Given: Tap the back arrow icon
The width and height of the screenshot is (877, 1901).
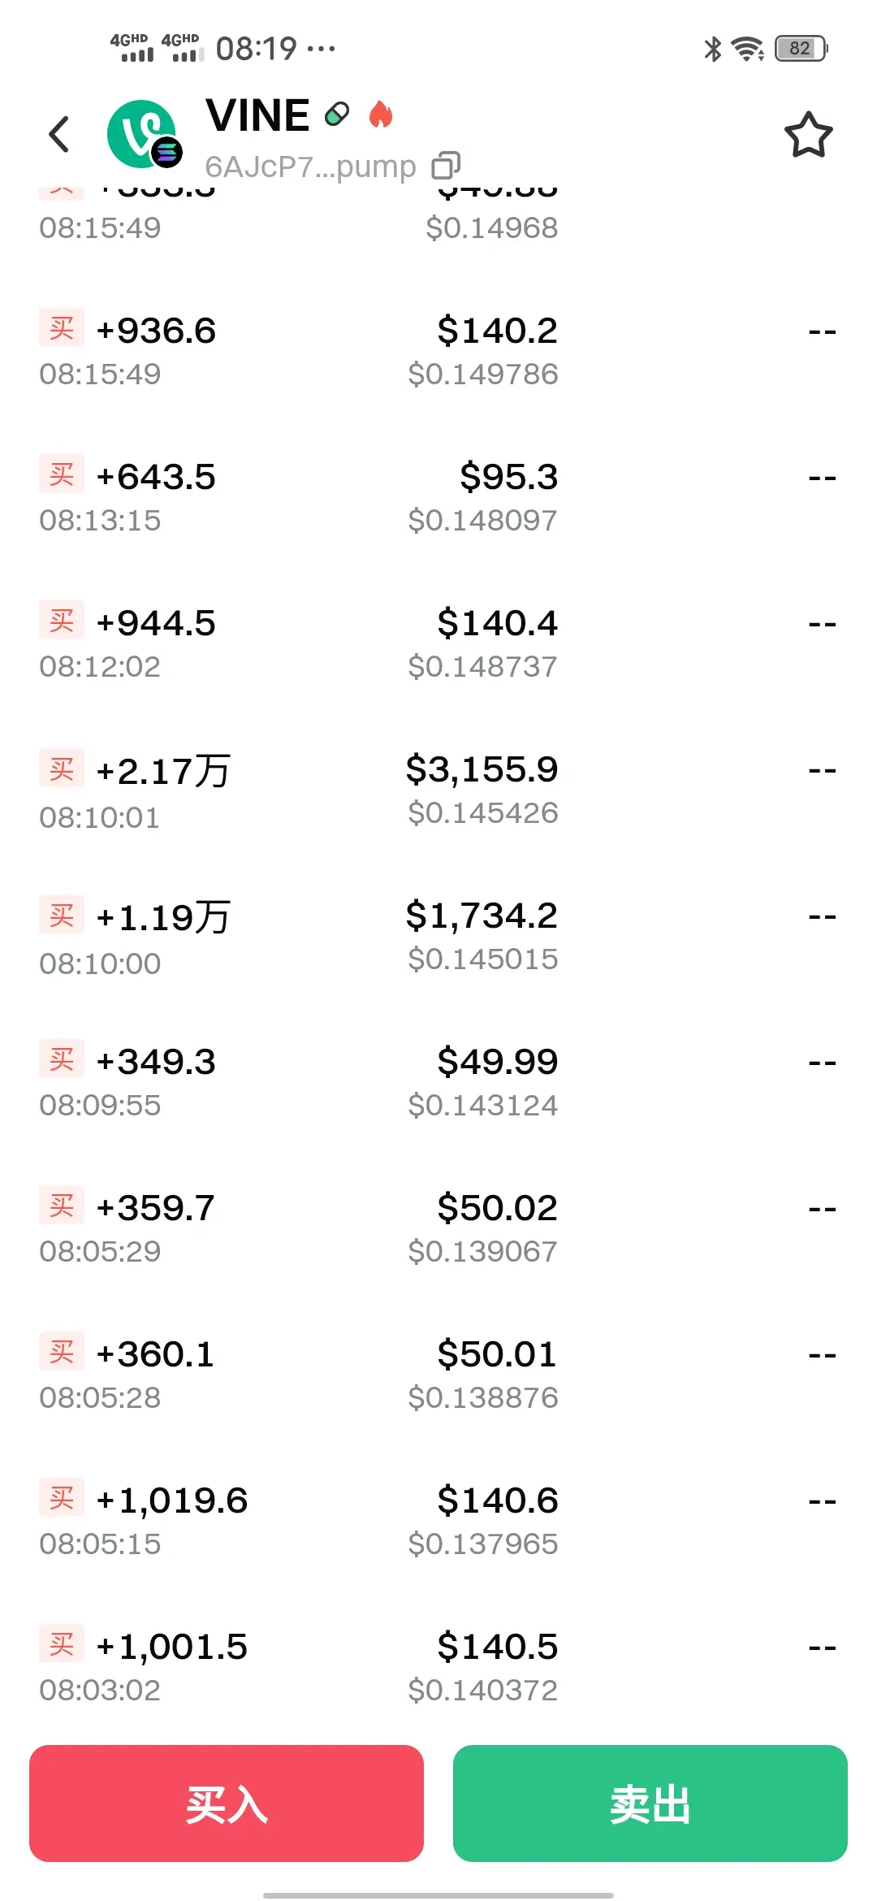Looking at the screenshot, I should point(59,134).
